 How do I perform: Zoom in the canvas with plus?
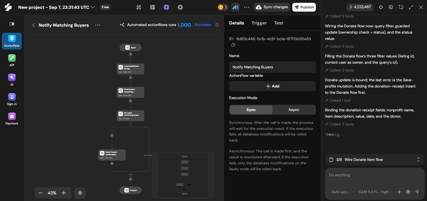(x=64, y=193)
